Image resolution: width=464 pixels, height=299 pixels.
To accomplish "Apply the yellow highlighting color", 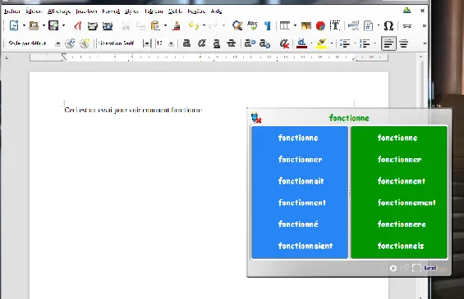I will (321, 43).
